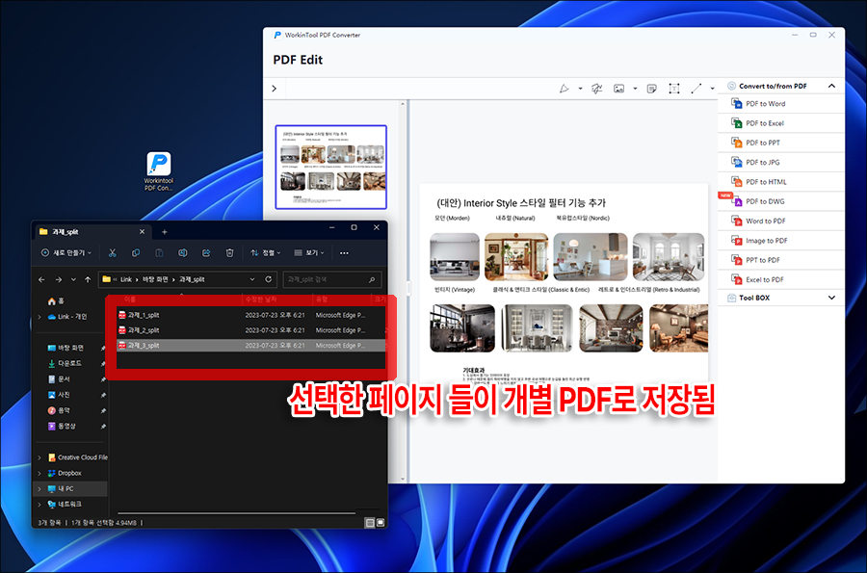The image size is (867, 573).
Task: Click the Rename icon in Explorer toolbar
Action: 182,252
